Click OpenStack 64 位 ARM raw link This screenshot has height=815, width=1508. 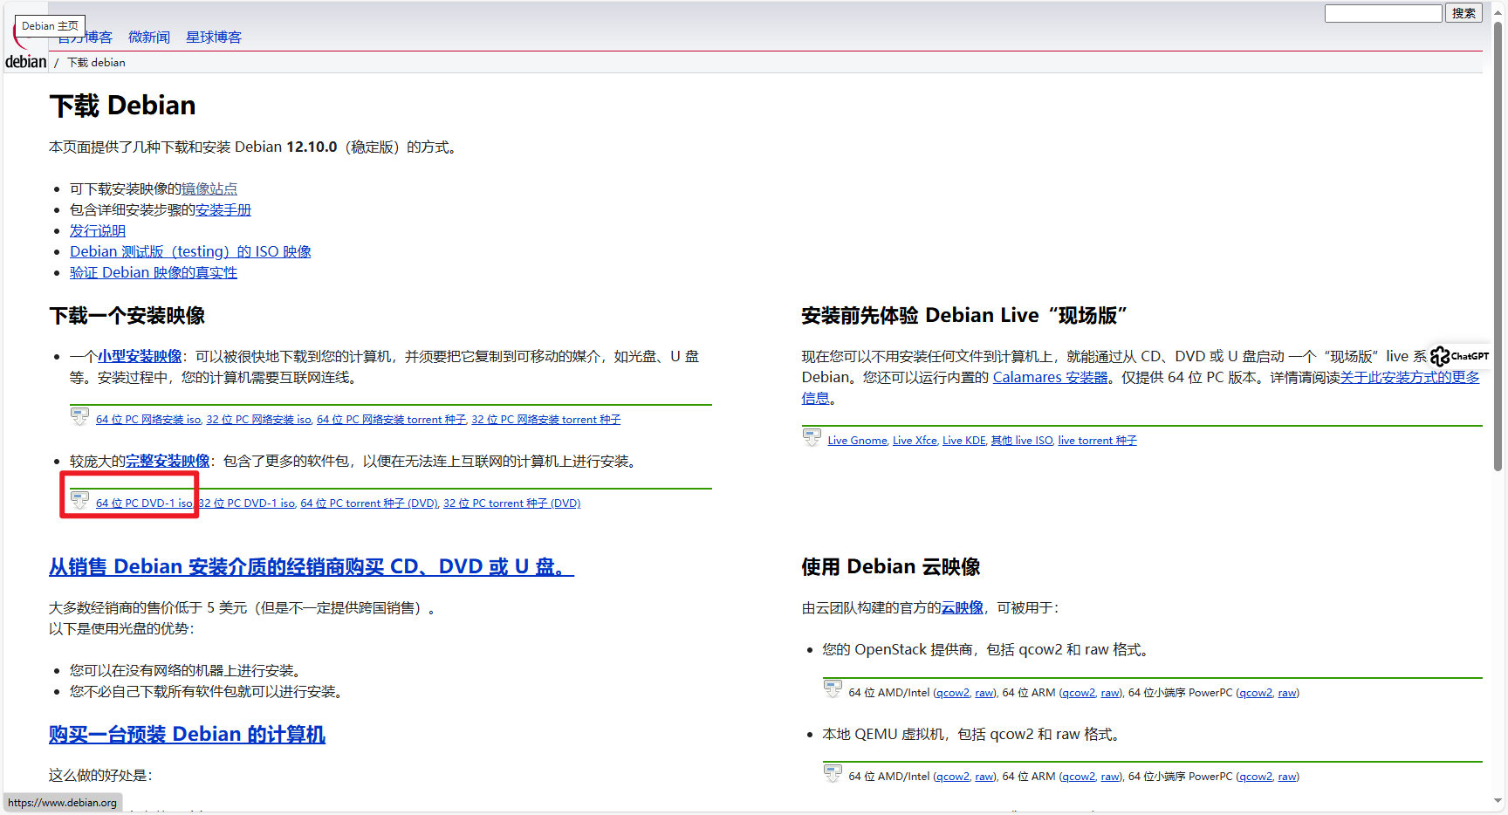pyautogui.click(x=1110, y=693)
